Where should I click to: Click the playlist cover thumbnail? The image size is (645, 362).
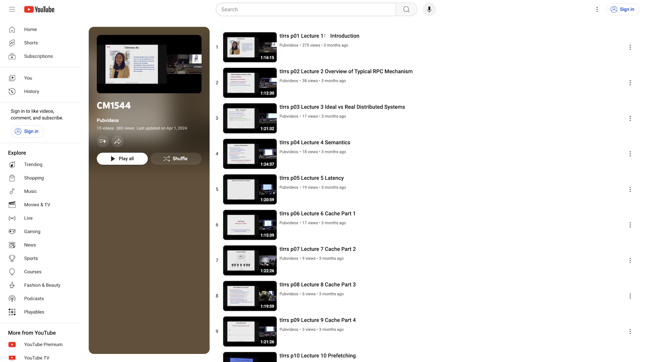tap(149, 64)
